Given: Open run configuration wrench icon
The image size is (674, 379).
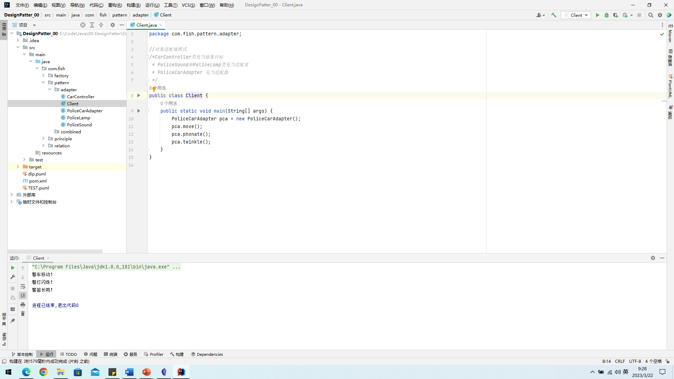Looking at the screenshot, I should [13, 277].
